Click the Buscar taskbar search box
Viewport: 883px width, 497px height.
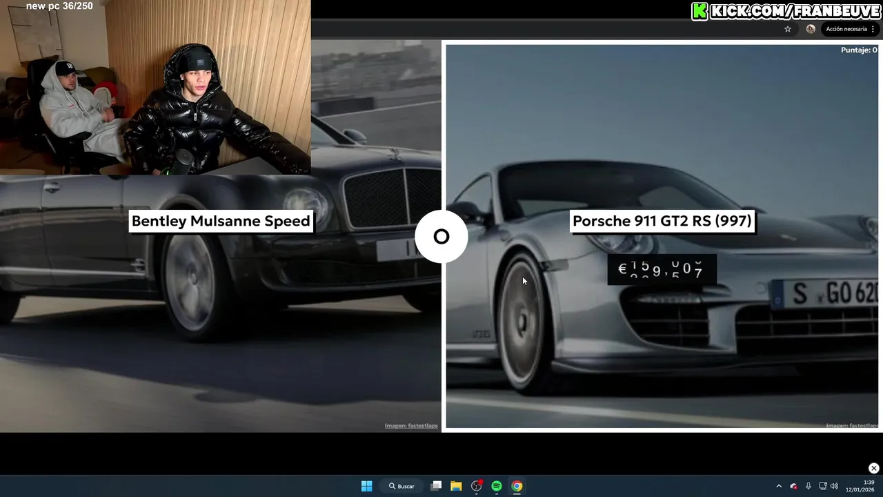[x=401, y=486]
